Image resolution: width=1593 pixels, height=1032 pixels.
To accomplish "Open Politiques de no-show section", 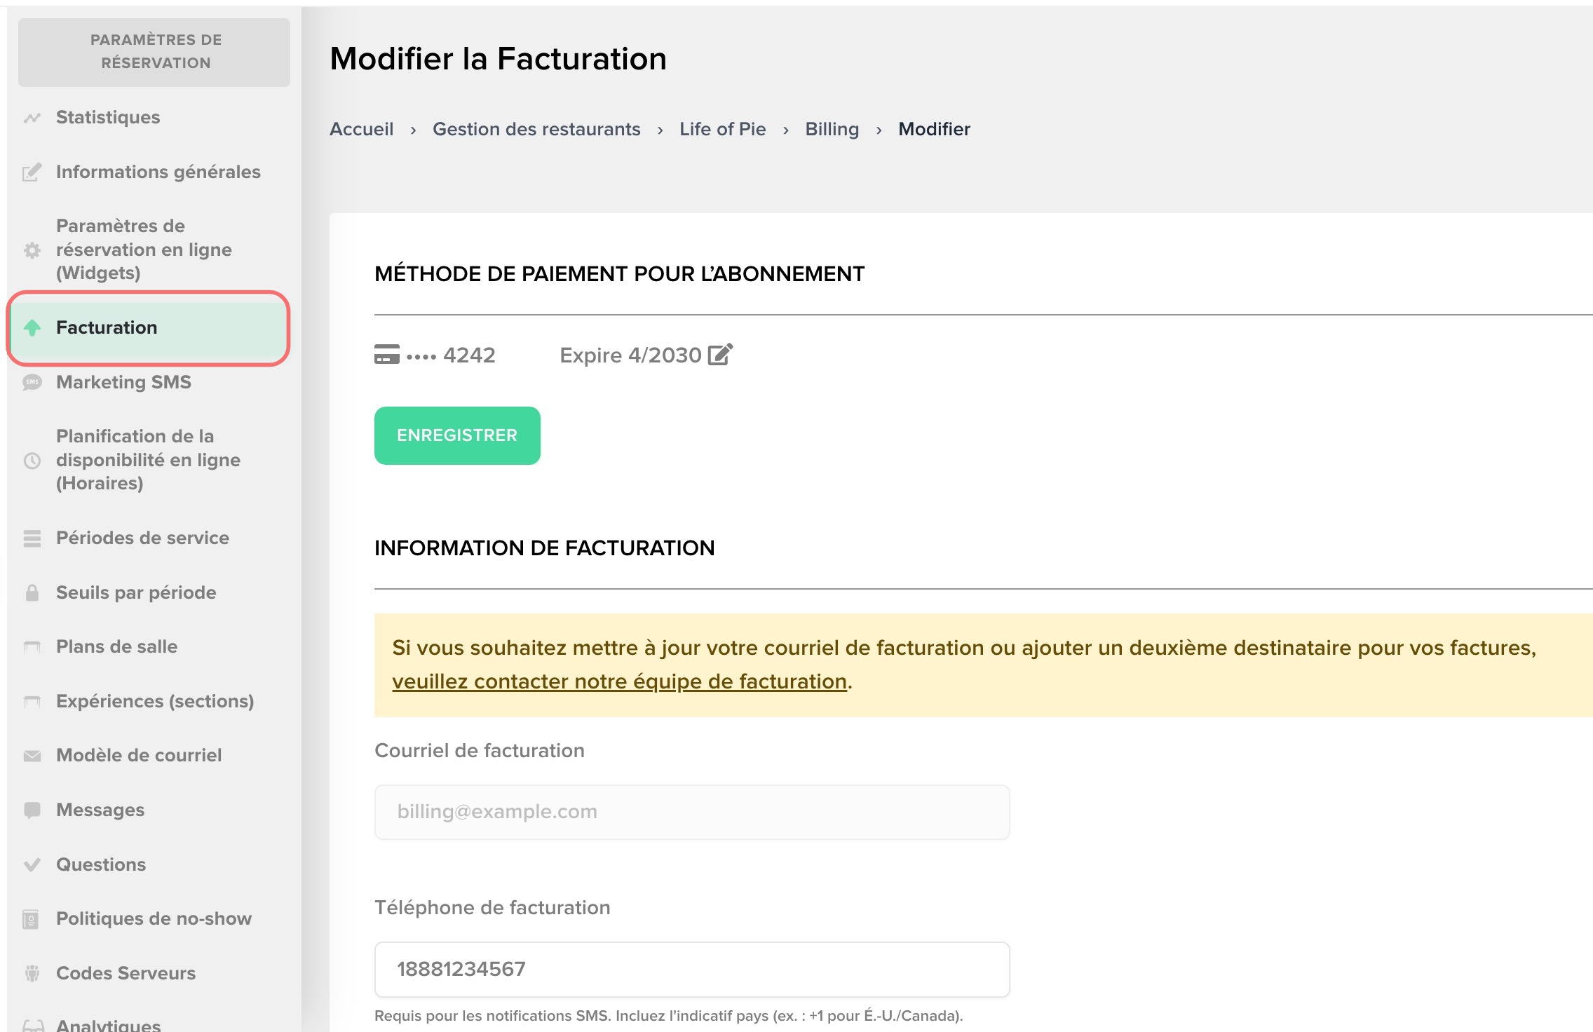I will 154,918.
